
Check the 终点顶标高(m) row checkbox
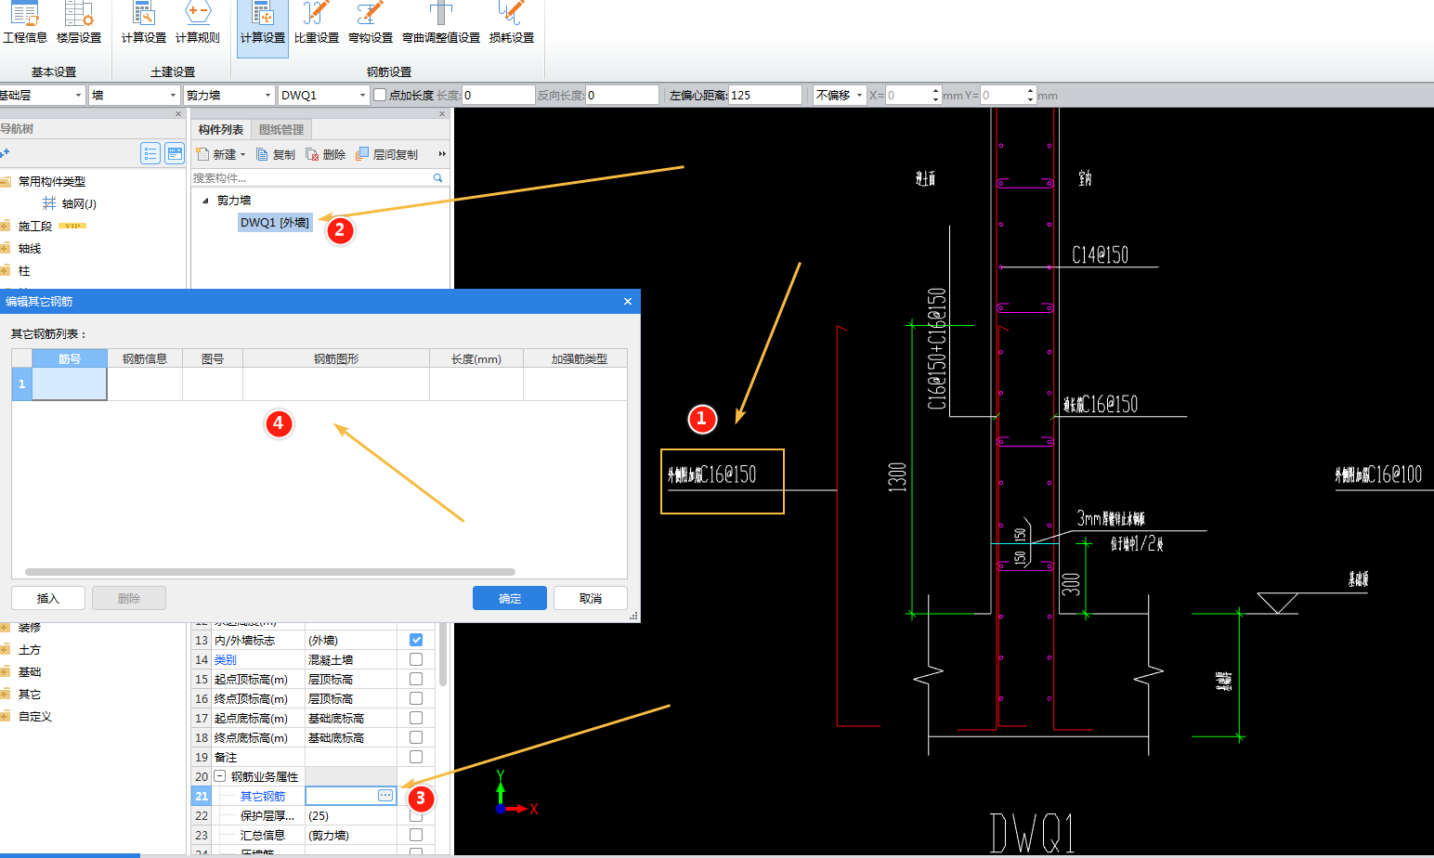click(416, 698)
